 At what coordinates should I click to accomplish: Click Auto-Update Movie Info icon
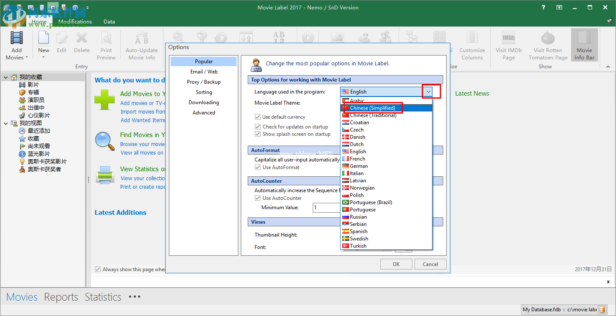[142, 38]
